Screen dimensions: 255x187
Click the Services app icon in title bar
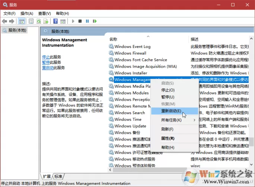click(5, 5)
